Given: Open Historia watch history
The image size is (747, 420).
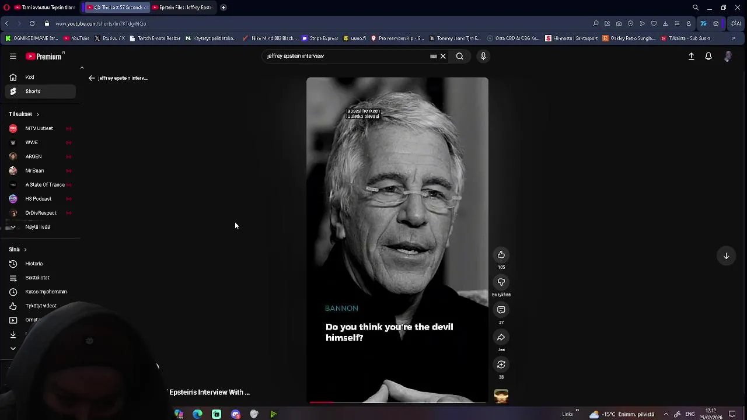Looking at the screenshot, I should [40, 264].
